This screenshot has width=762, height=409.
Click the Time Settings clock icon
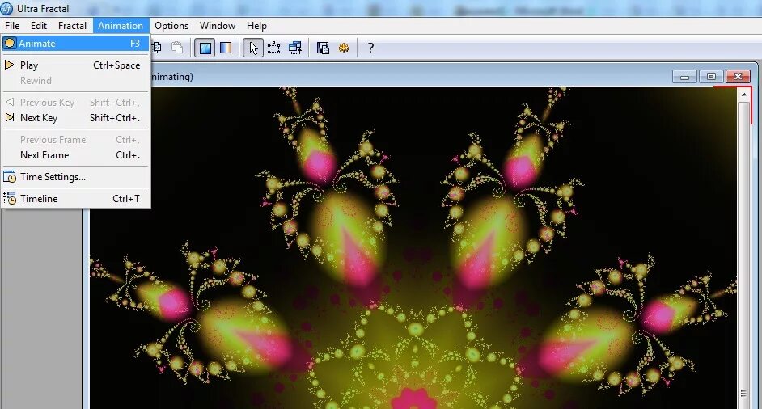pyautogui.click(x=10, y=177)
